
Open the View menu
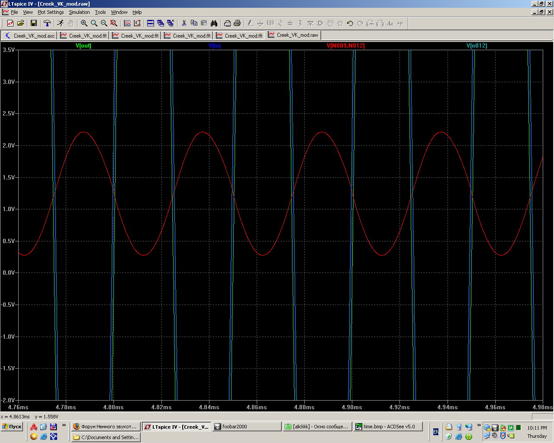coord(28,12)
